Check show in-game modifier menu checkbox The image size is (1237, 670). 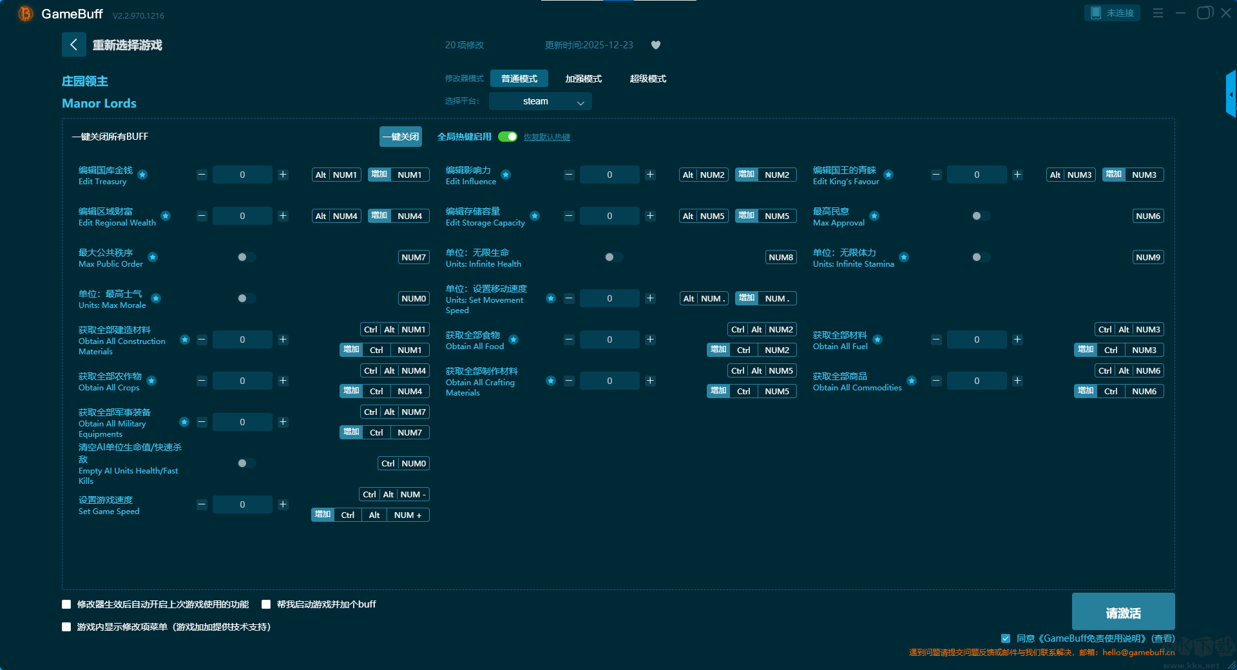(66, 627)
